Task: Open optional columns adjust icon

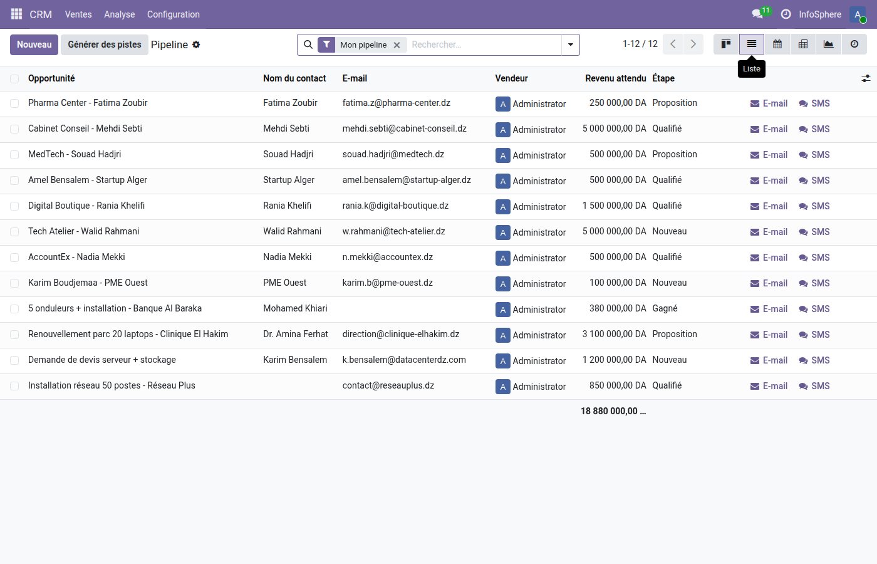Action: coord(866,78)
